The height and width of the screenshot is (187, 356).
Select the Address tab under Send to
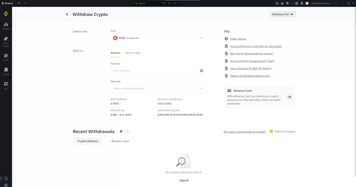click(x=115, y=53)
